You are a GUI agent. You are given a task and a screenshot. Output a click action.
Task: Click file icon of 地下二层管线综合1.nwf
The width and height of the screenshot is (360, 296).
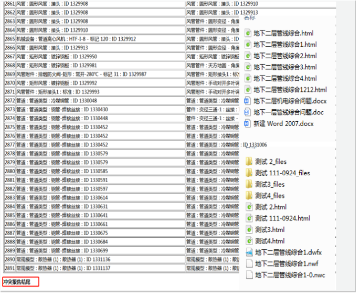(x=249, y=263)
